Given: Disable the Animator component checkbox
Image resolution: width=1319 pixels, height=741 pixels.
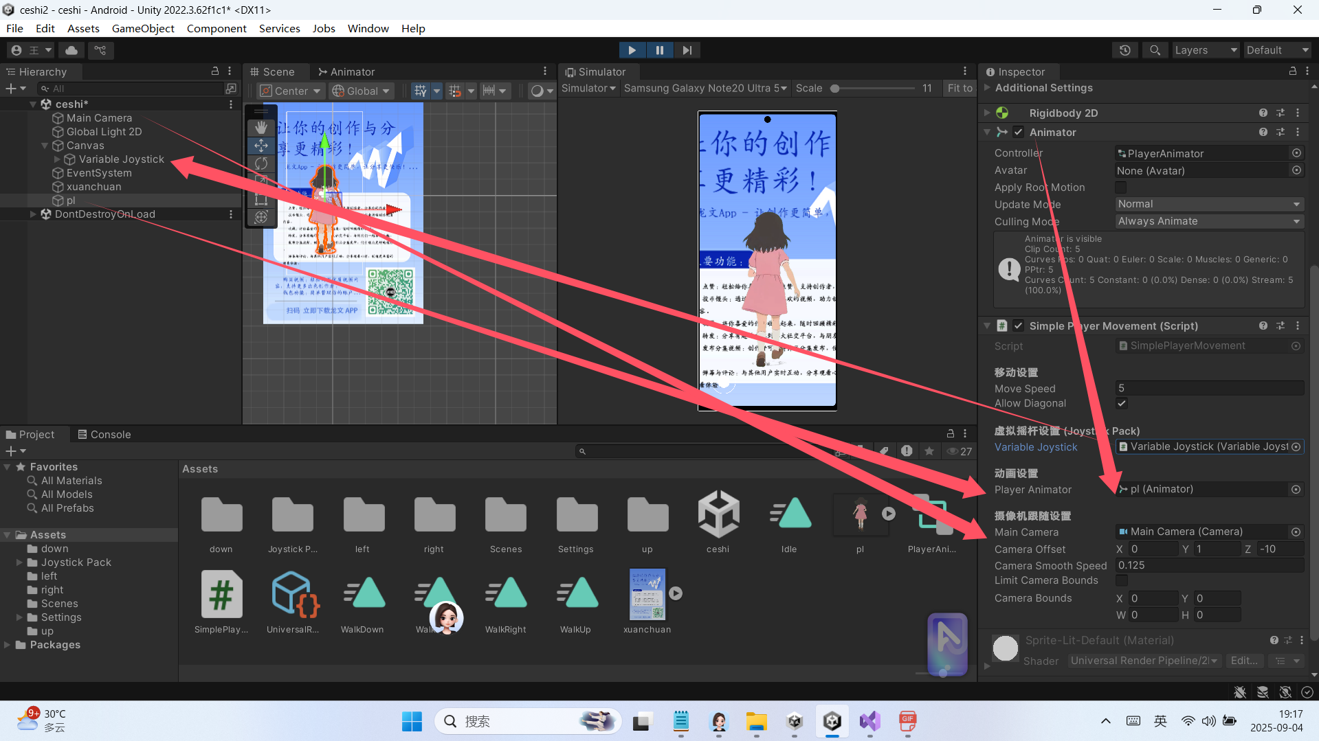Looking at the screenshot, I should click(x=1019, y=132).
